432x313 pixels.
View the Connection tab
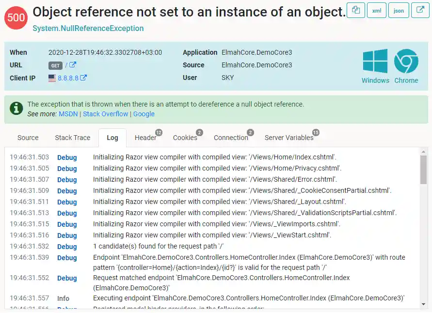(231, 138)
